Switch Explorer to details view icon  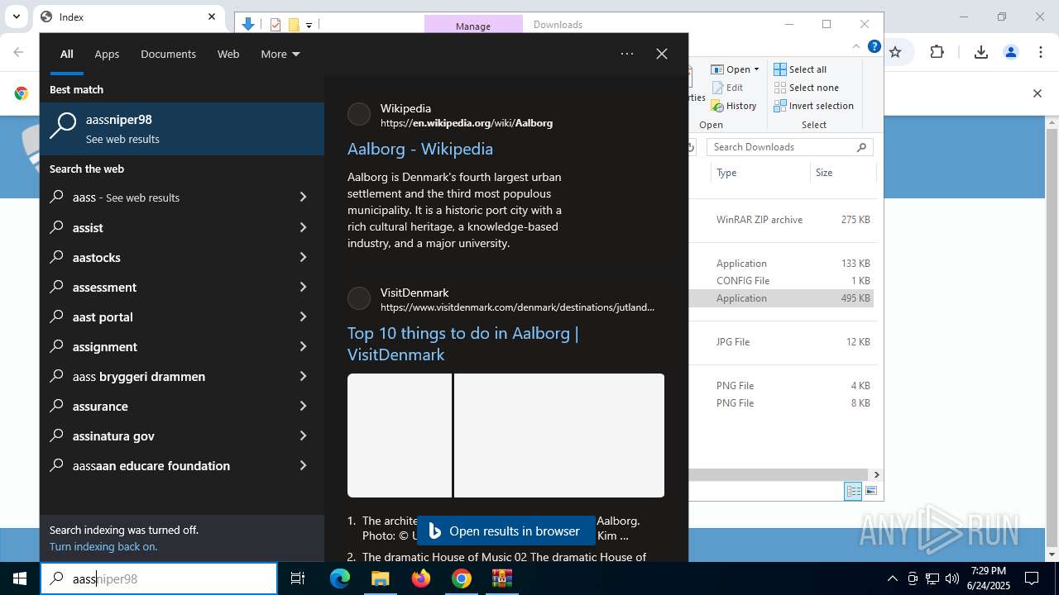(853, 492)
